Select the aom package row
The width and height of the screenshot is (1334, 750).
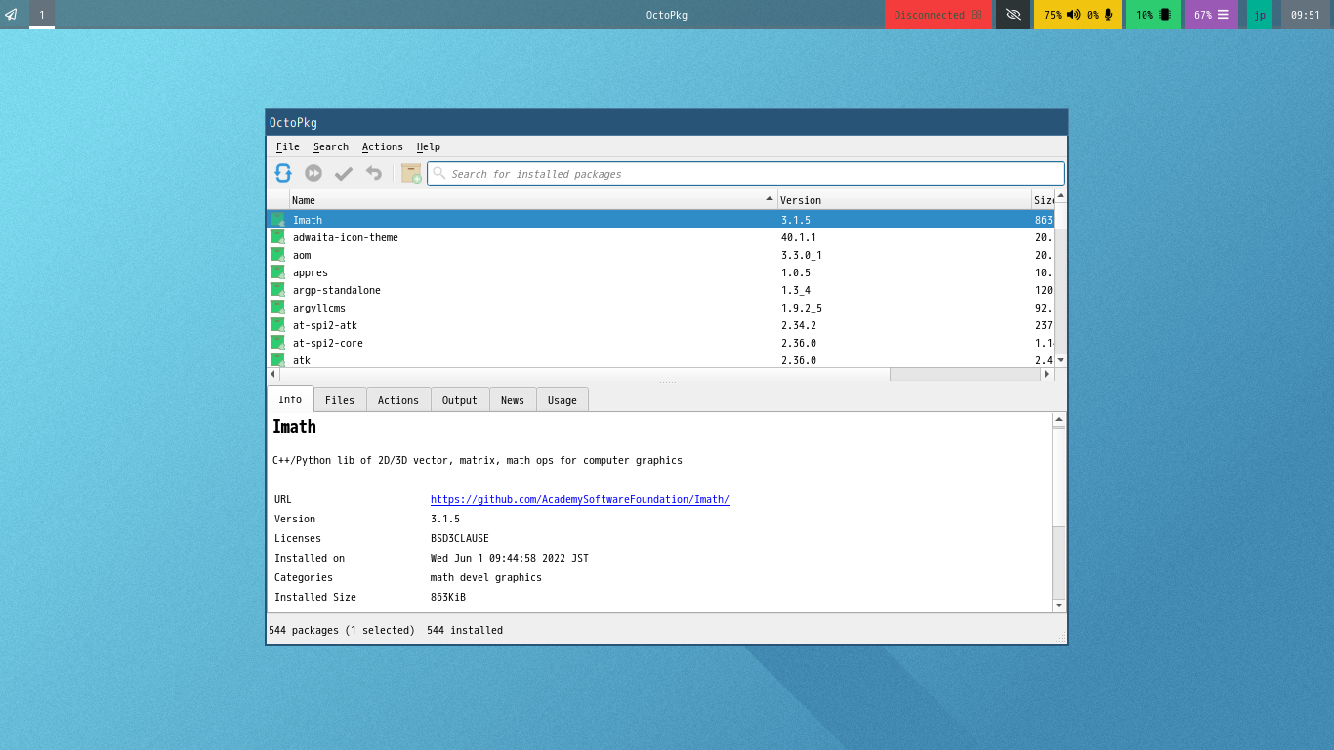point(660,255)
